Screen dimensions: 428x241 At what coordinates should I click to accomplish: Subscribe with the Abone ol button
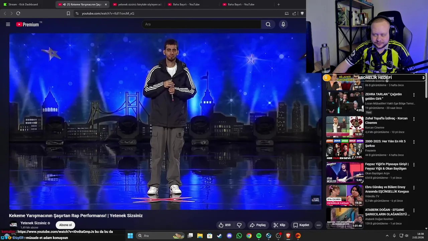(x=66, y=225)
